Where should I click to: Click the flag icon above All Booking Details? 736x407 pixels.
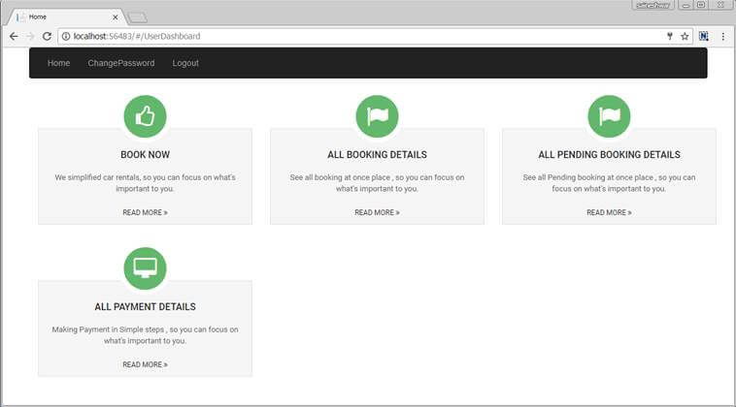pos(377,116)
